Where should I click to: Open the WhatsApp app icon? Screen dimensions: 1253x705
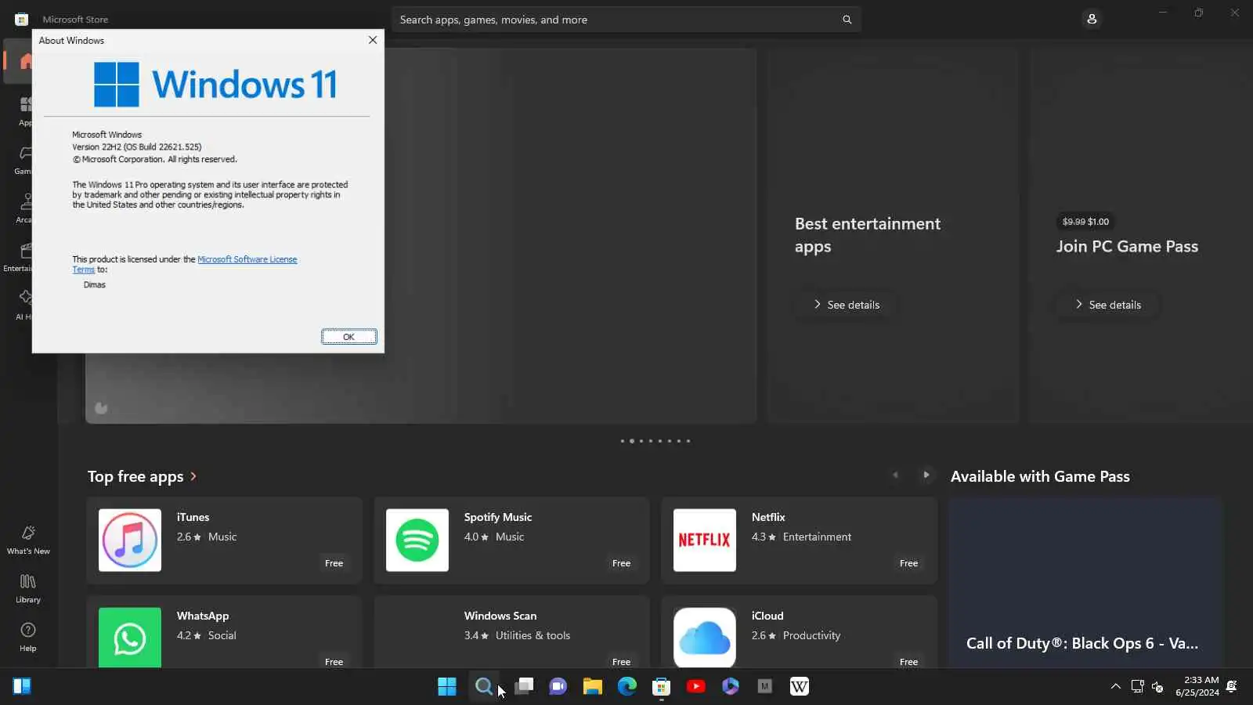(x=130, y=638)
